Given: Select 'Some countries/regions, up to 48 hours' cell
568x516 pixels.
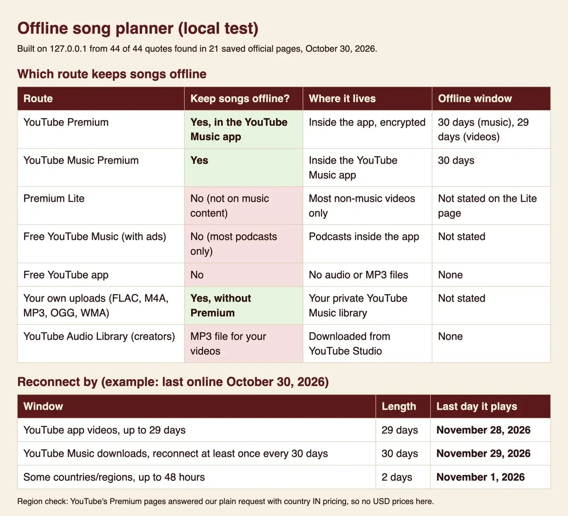Looking at the screenshot, I should point(196,477).
